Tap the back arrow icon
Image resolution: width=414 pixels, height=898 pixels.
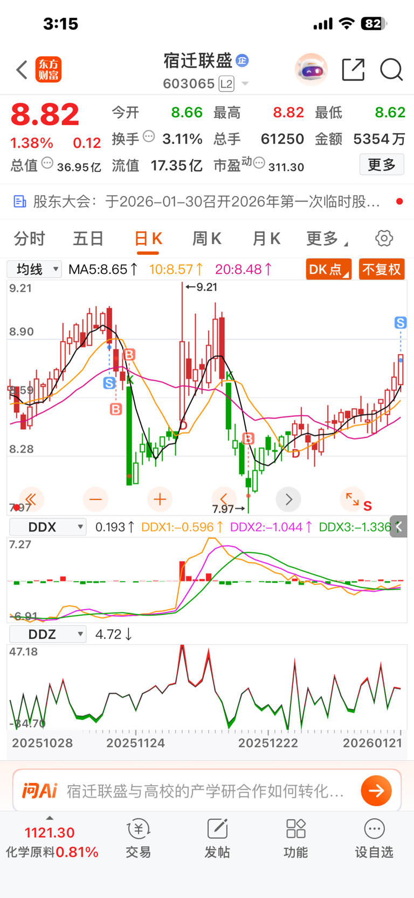tap(22, 70)
